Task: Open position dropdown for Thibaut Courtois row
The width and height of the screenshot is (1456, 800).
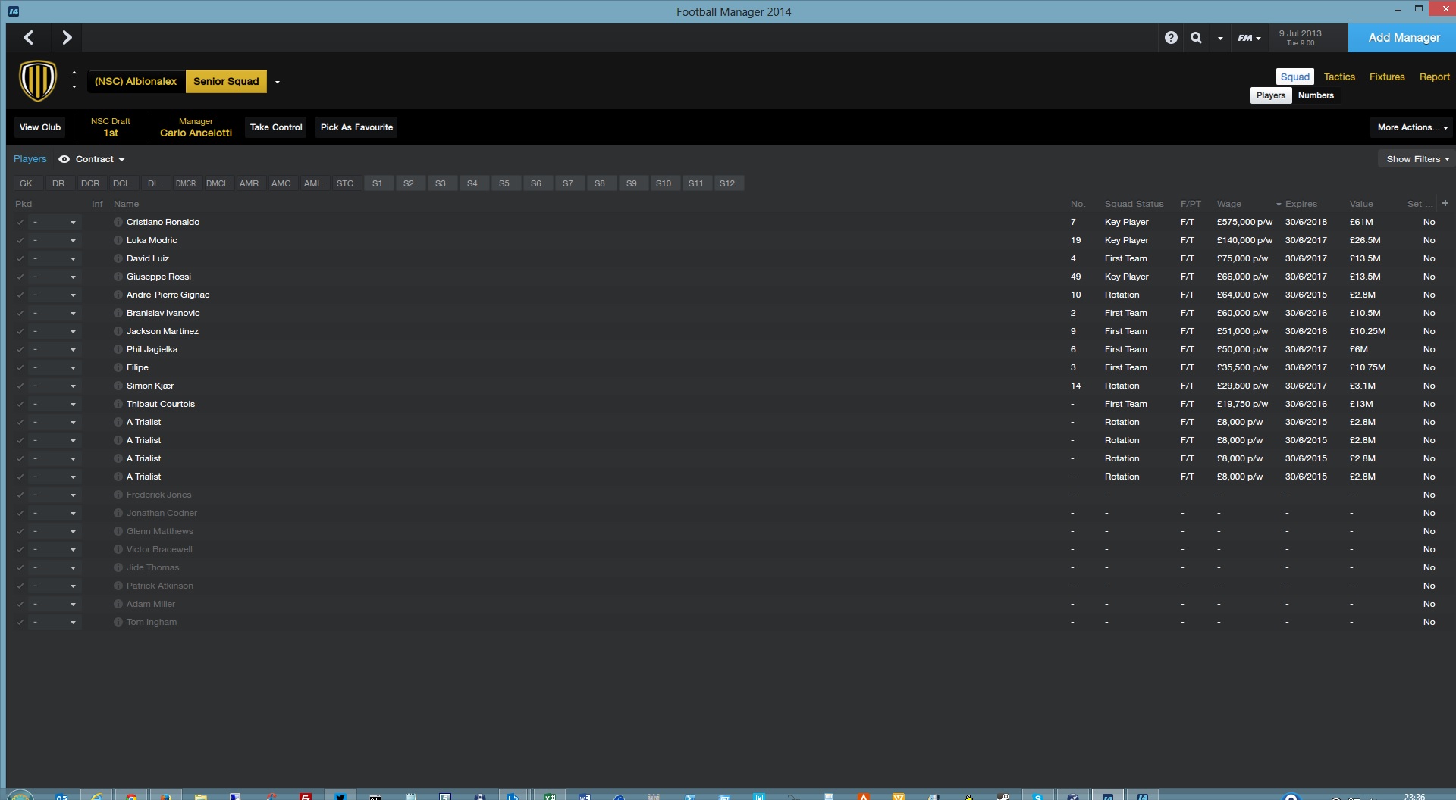Action: [55, 404]
